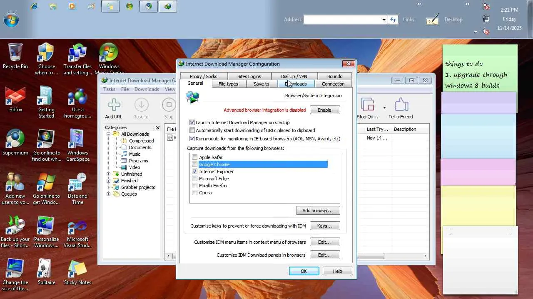Switch to the File types tab

pyautogui.click(x=228, y=84)
